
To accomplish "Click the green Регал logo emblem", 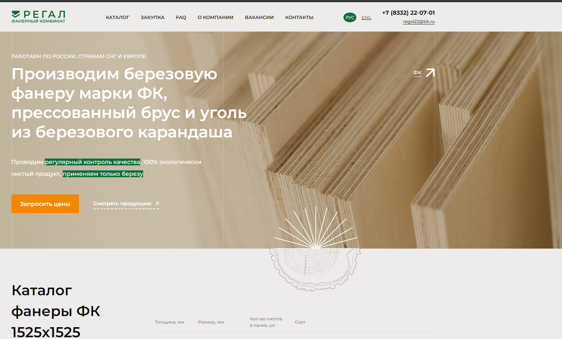I will click(x=16, y=14).
